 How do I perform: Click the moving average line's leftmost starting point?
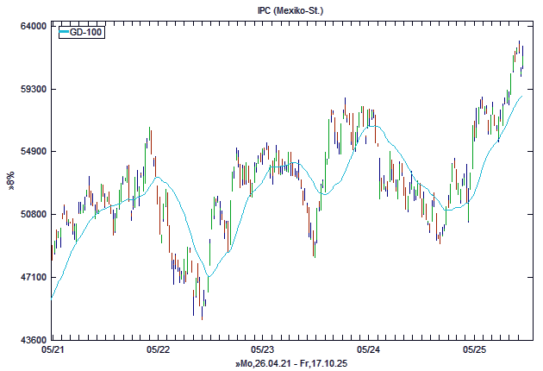[53, 298]
